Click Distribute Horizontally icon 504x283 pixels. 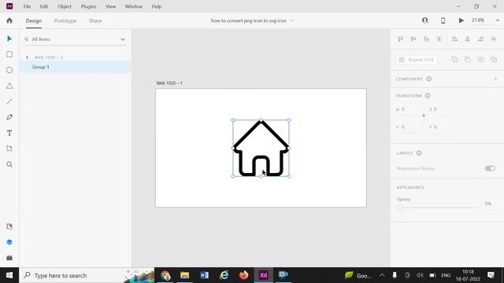(494, 39)
